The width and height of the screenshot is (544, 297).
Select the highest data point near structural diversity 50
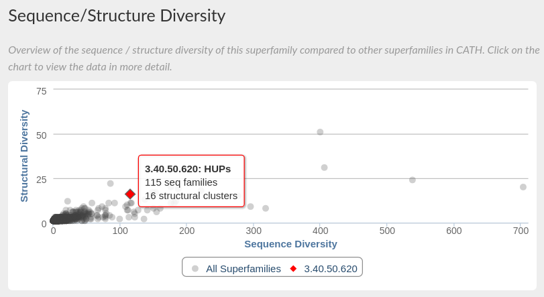pos(320,132)
